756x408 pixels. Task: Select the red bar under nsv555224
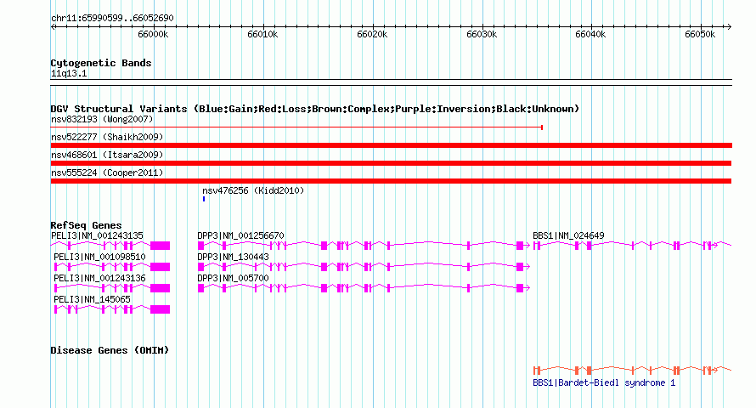pos(391,181)
